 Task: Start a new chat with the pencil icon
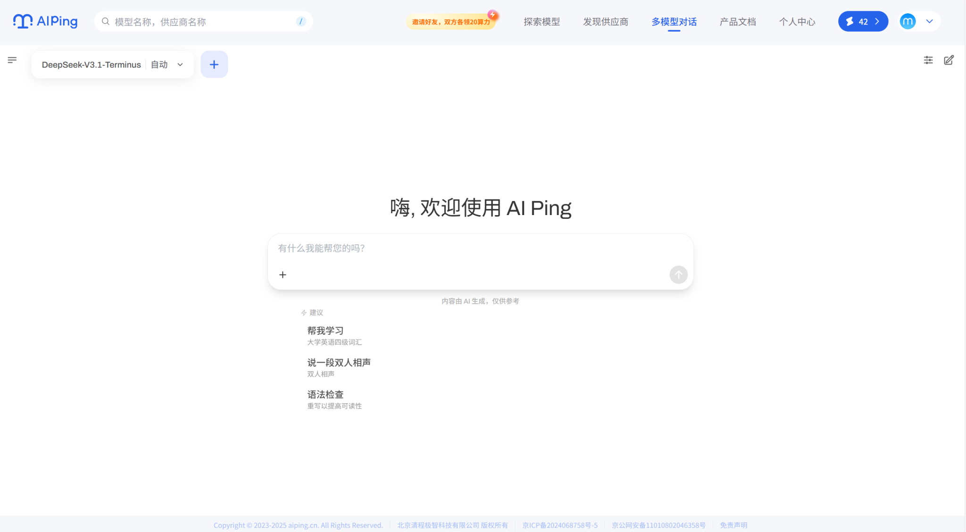click(x=949, y=60)
